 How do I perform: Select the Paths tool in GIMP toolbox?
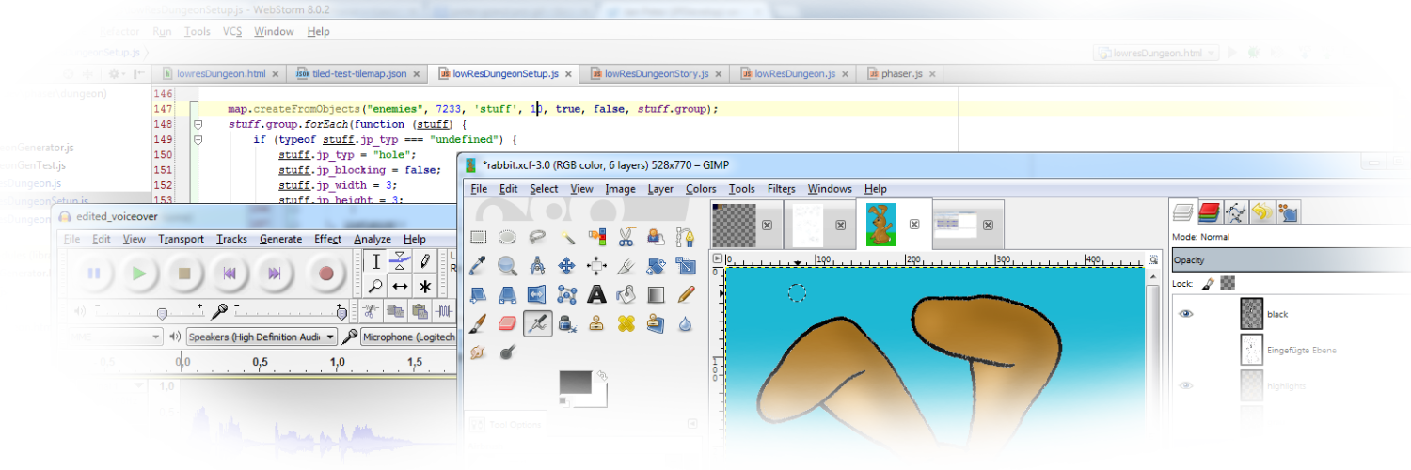[x=685, y=237]
